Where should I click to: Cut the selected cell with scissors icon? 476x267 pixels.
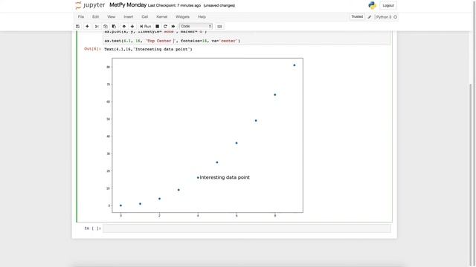(97, 27)
